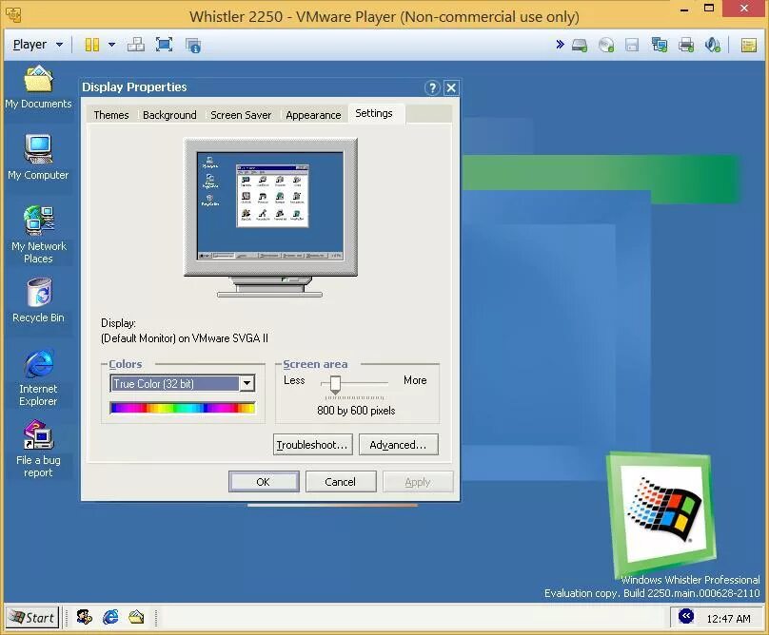Screen dimensions: 769x635
Task: Close the Display Properties dialog
Action: (x=451, y=87)
